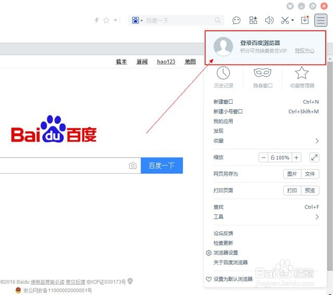Click the download manager icon
This screenshot has height=295, width=333.
coord(305,20)
